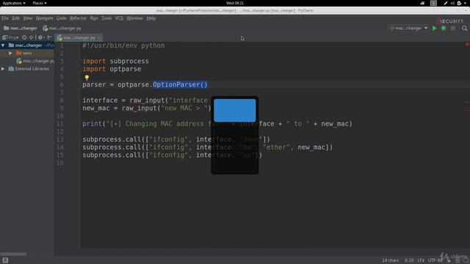The image size is (470, 264).
Task: Open the Edit menu
Action: (16, 18)
